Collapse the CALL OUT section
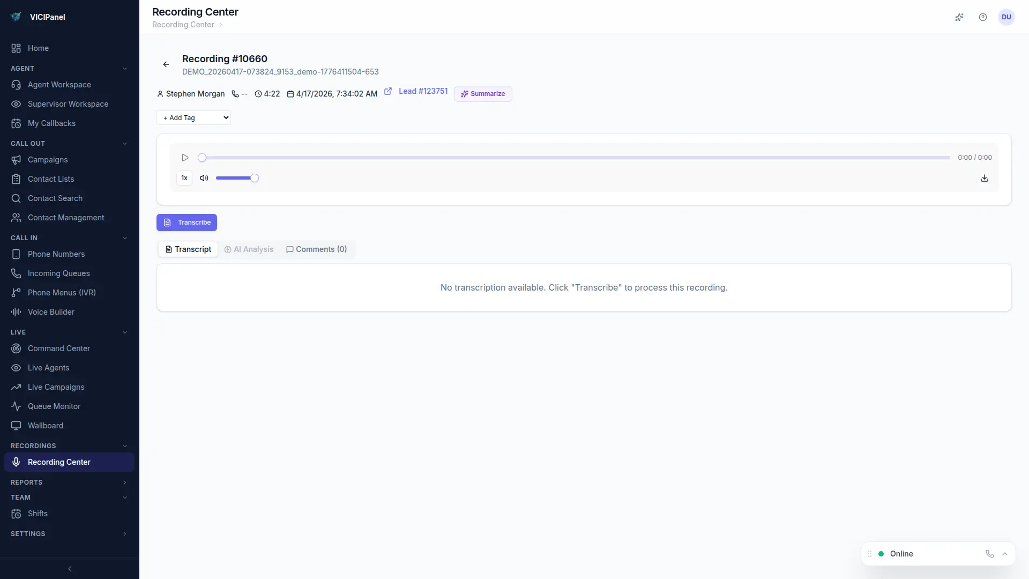Screen dimensions: 1029x579 (125, 143)
